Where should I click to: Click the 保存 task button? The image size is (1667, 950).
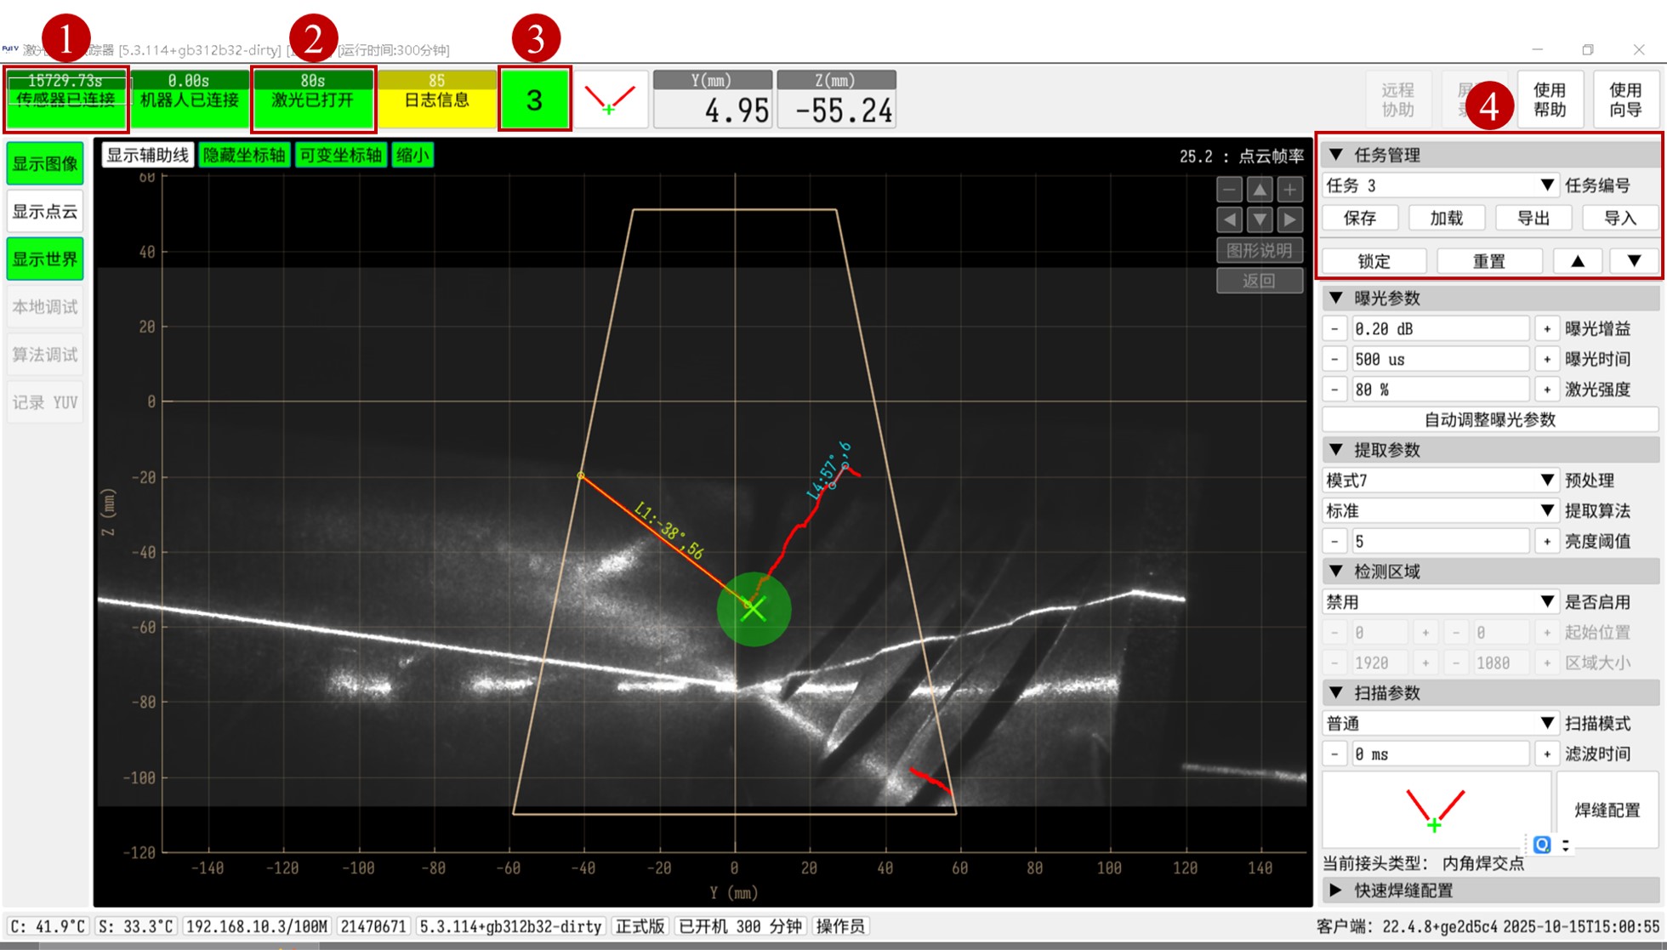click(x=1359, y=219)
